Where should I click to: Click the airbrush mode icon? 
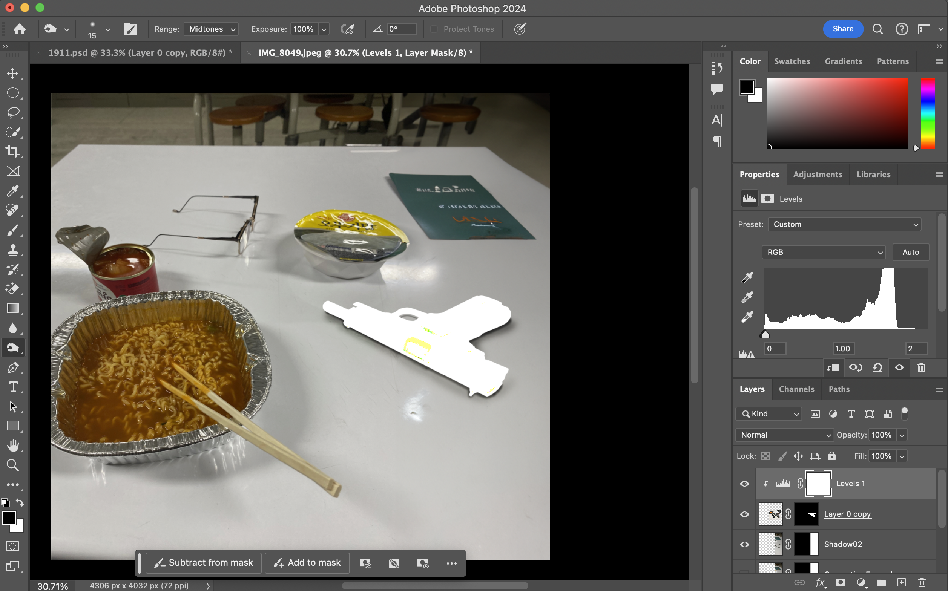[347, 29]
